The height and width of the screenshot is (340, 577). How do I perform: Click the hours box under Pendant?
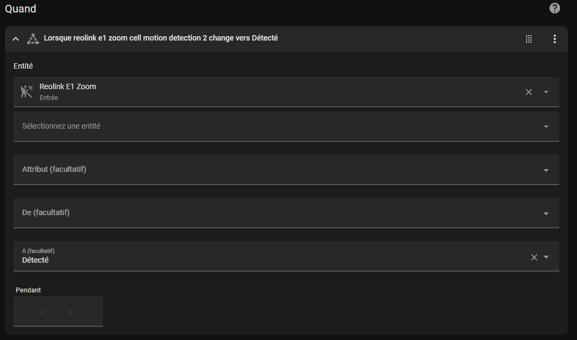(x=28, y=311)
